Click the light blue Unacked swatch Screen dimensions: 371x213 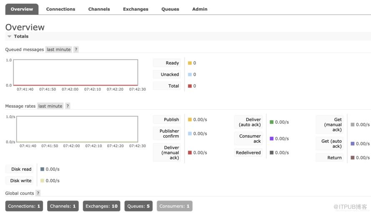(190, 74)
